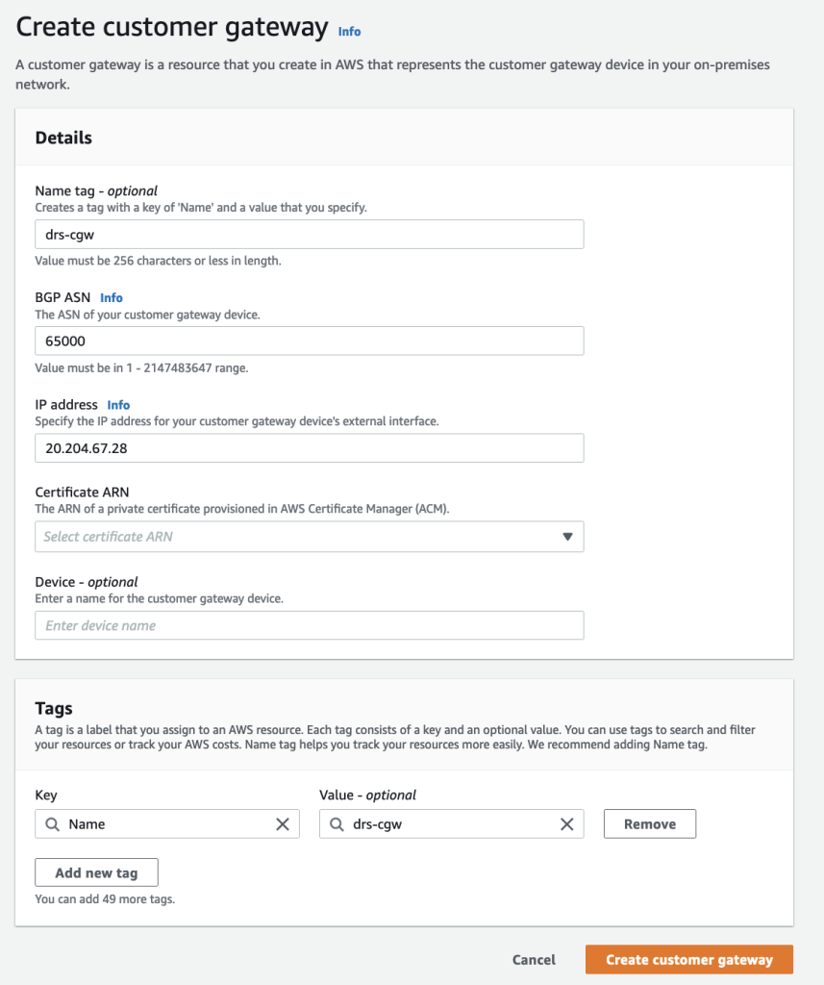Clear the drs-cgw value using its X icon

[566, 823]
